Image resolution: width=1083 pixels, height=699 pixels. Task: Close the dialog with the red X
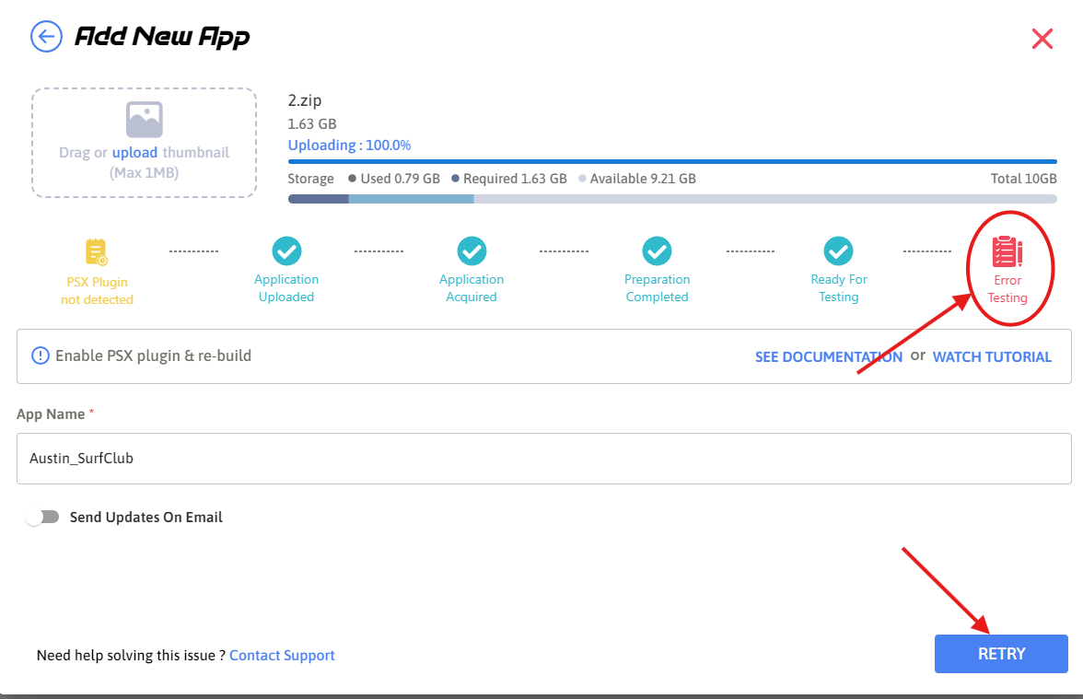[1042, 39]
